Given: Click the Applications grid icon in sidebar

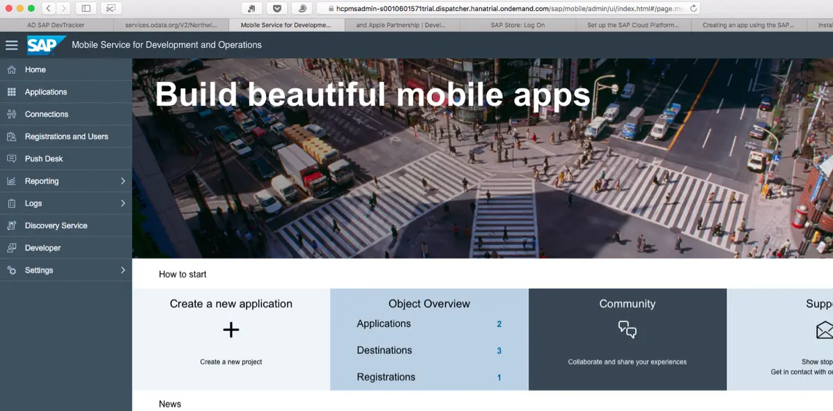Looking at the screenshot, I should click(x=11, y=92).
